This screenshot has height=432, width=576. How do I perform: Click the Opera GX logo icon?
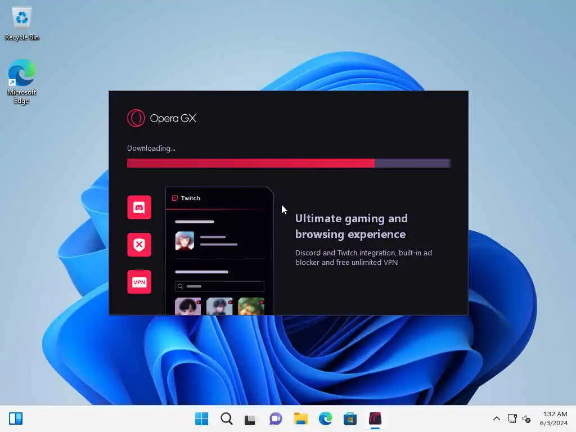click(x=136, y=118)
